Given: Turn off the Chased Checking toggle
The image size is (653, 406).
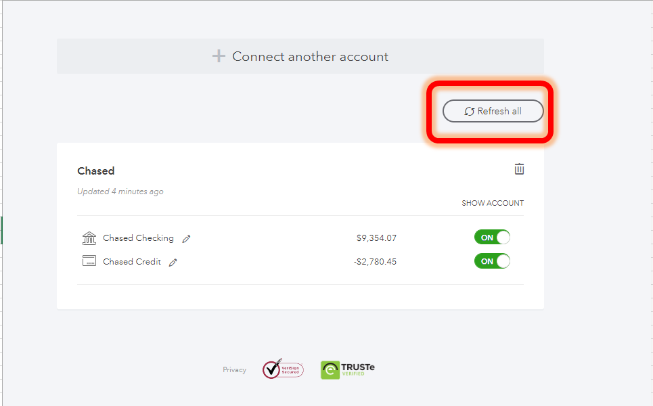Looking at the screenshot, I should click(x=492, y=238).
